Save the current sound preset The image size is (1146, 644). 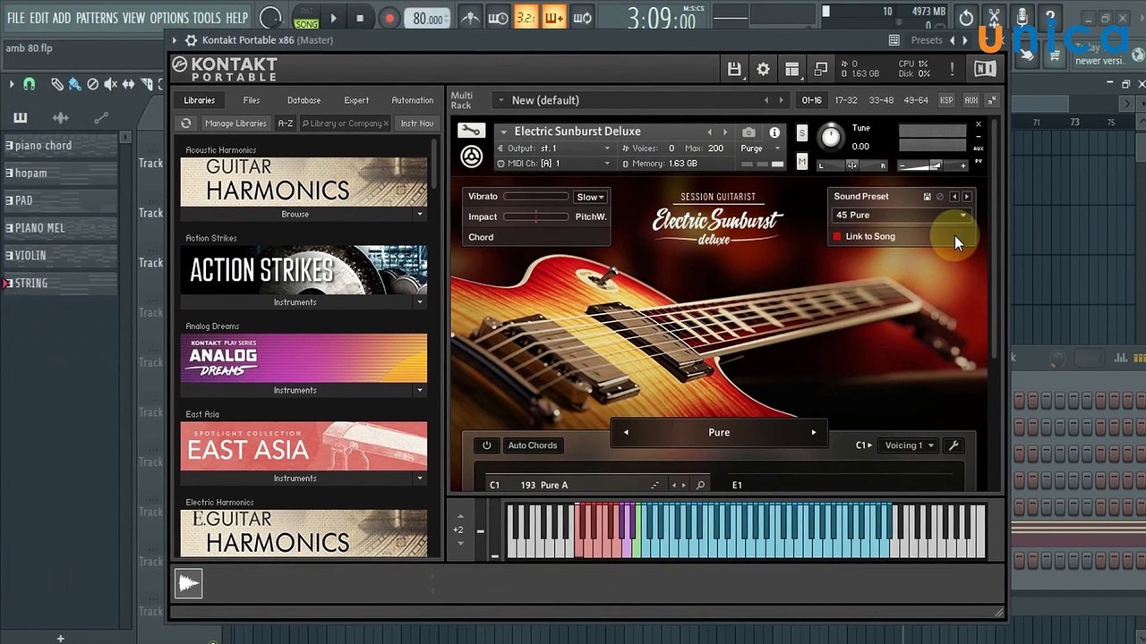tap(927, 197)
